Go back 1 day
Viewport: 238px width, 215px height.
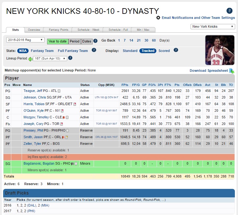119,40
